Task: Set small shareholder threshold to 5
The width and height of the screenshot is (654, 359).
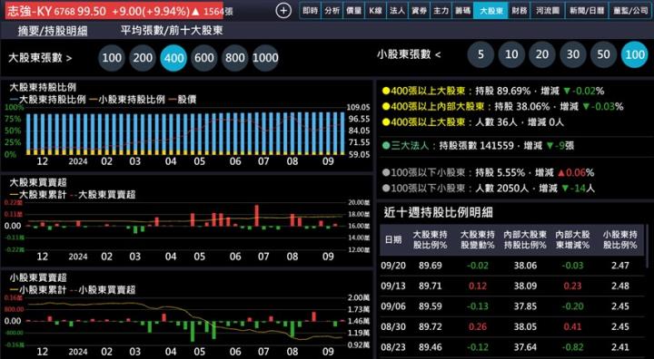Action: tap(481, 54)
